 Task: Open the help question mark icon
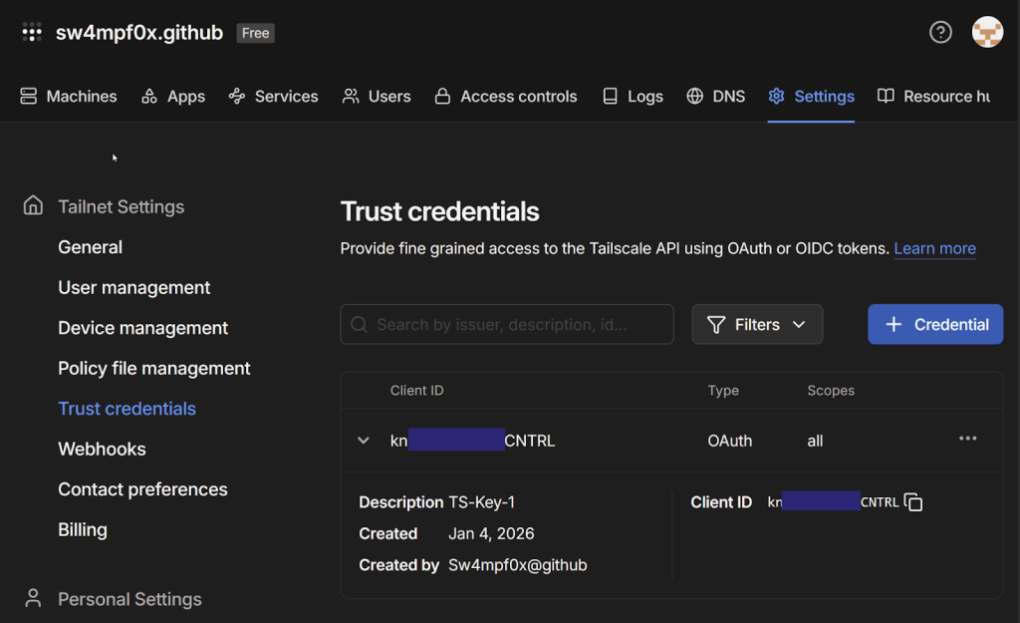click(940, 32)
